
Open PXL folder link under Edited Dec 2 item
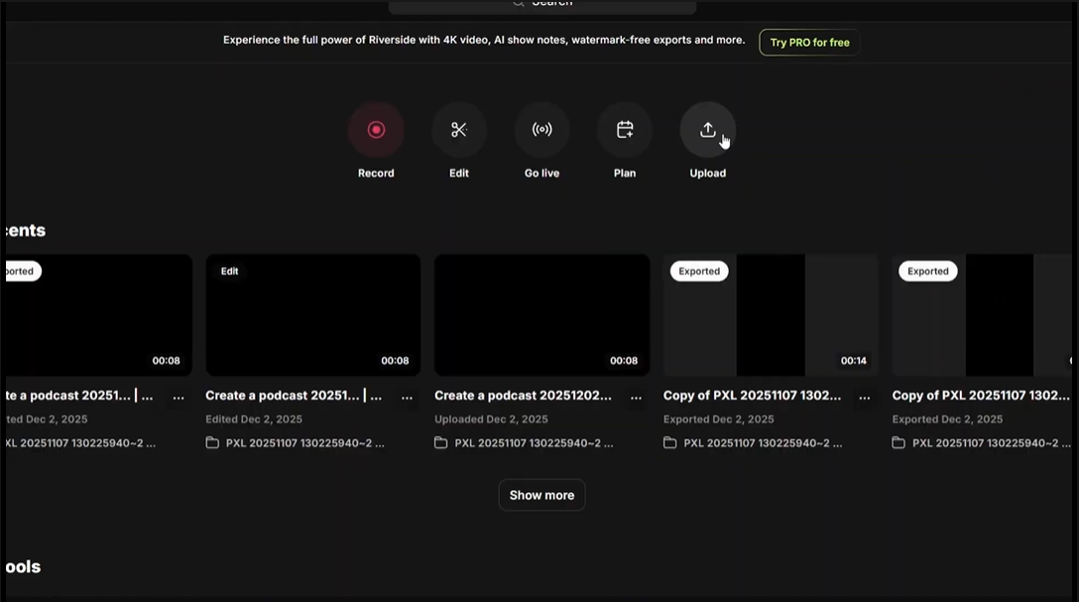tap(304, 443)
